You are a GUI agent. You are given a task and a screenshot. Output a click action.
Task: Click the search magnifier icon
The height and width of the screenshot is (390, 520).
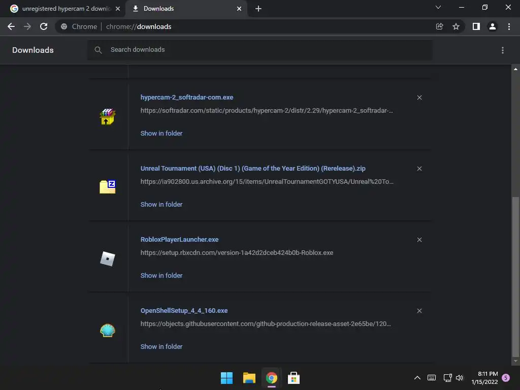(x=98, y=50)
